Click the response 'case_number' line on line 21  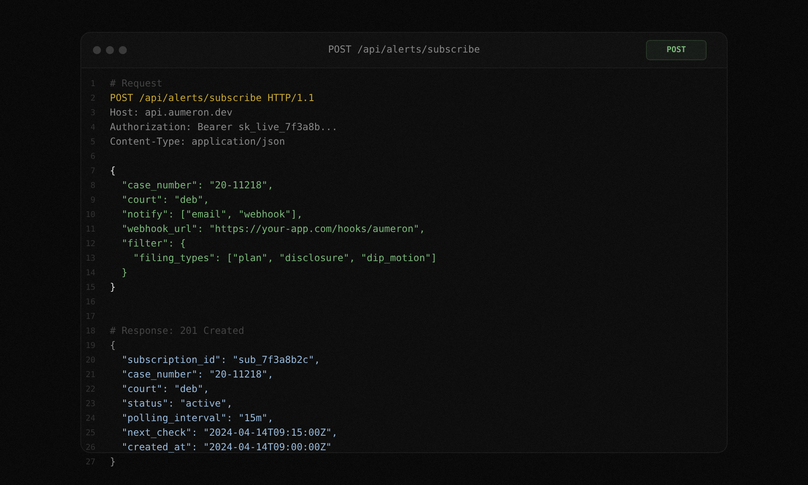pos(197,374)
